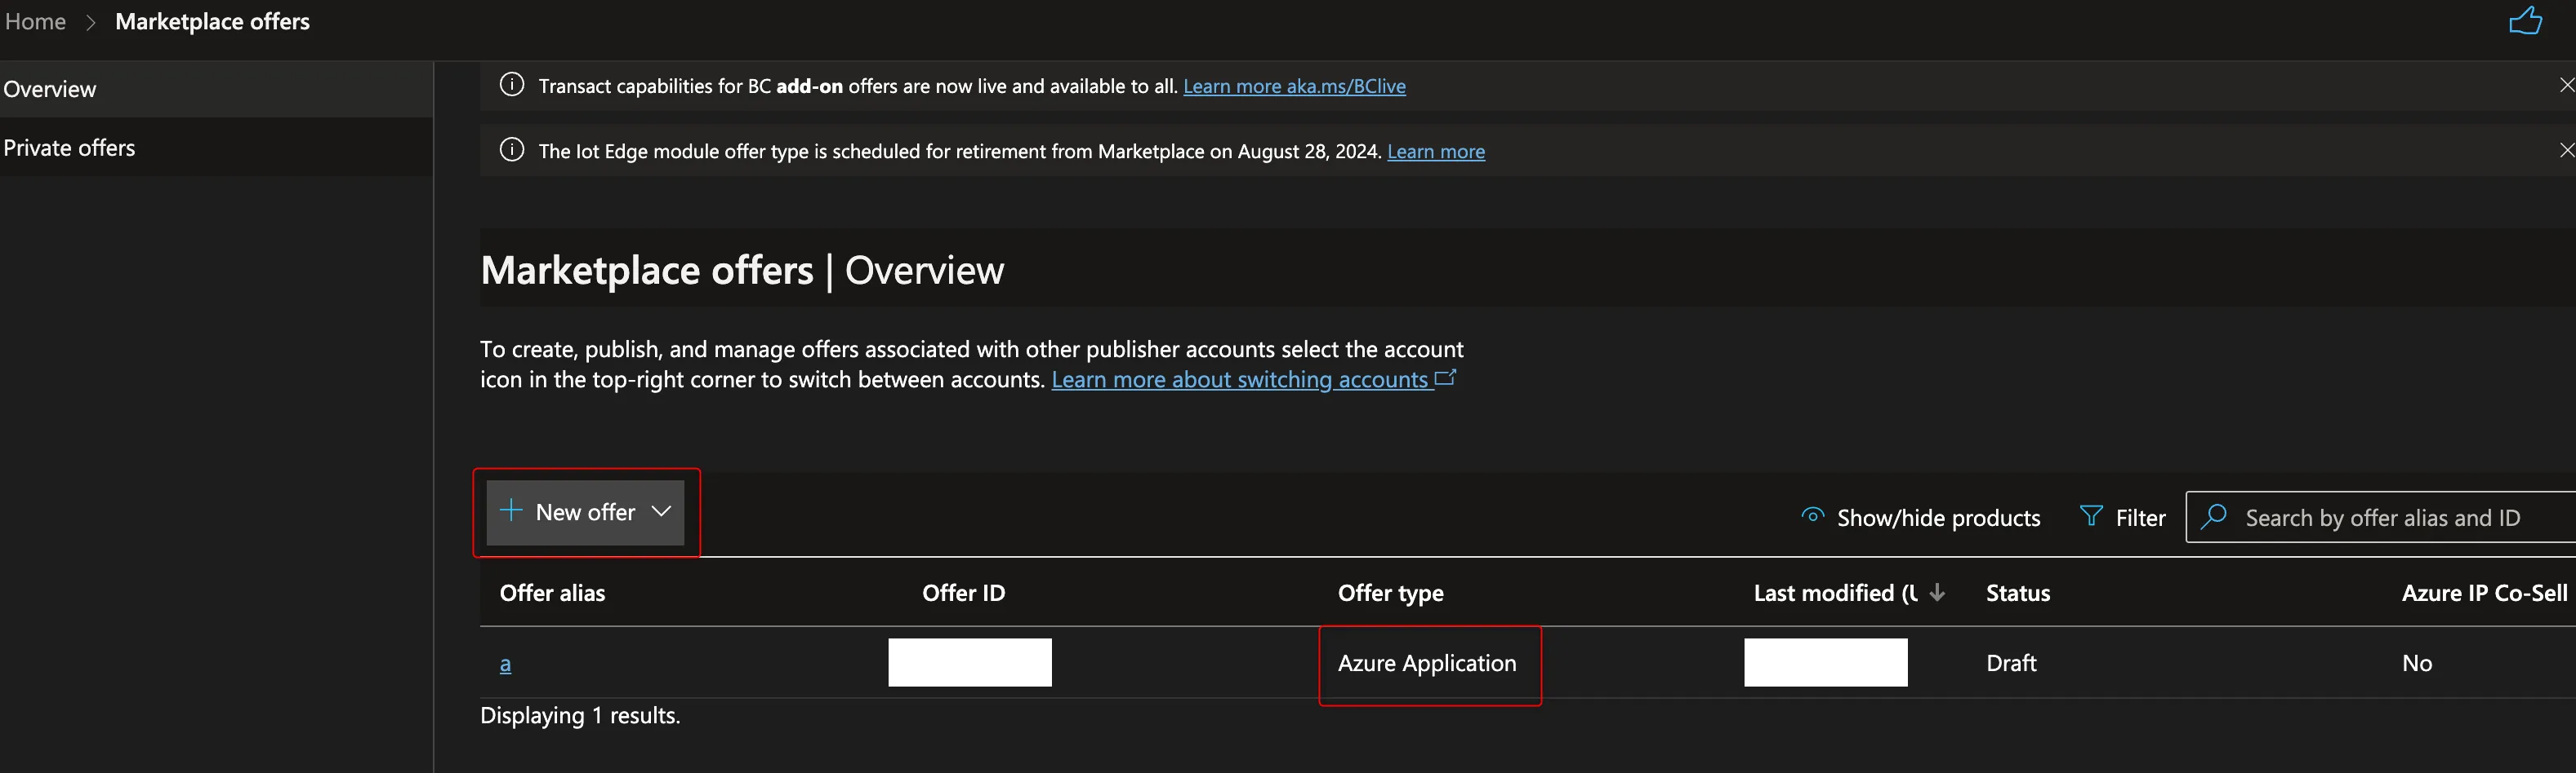Sort by Offer type column header
The height and width of the screenshot is (773, 2576).
coord(1390,594)
